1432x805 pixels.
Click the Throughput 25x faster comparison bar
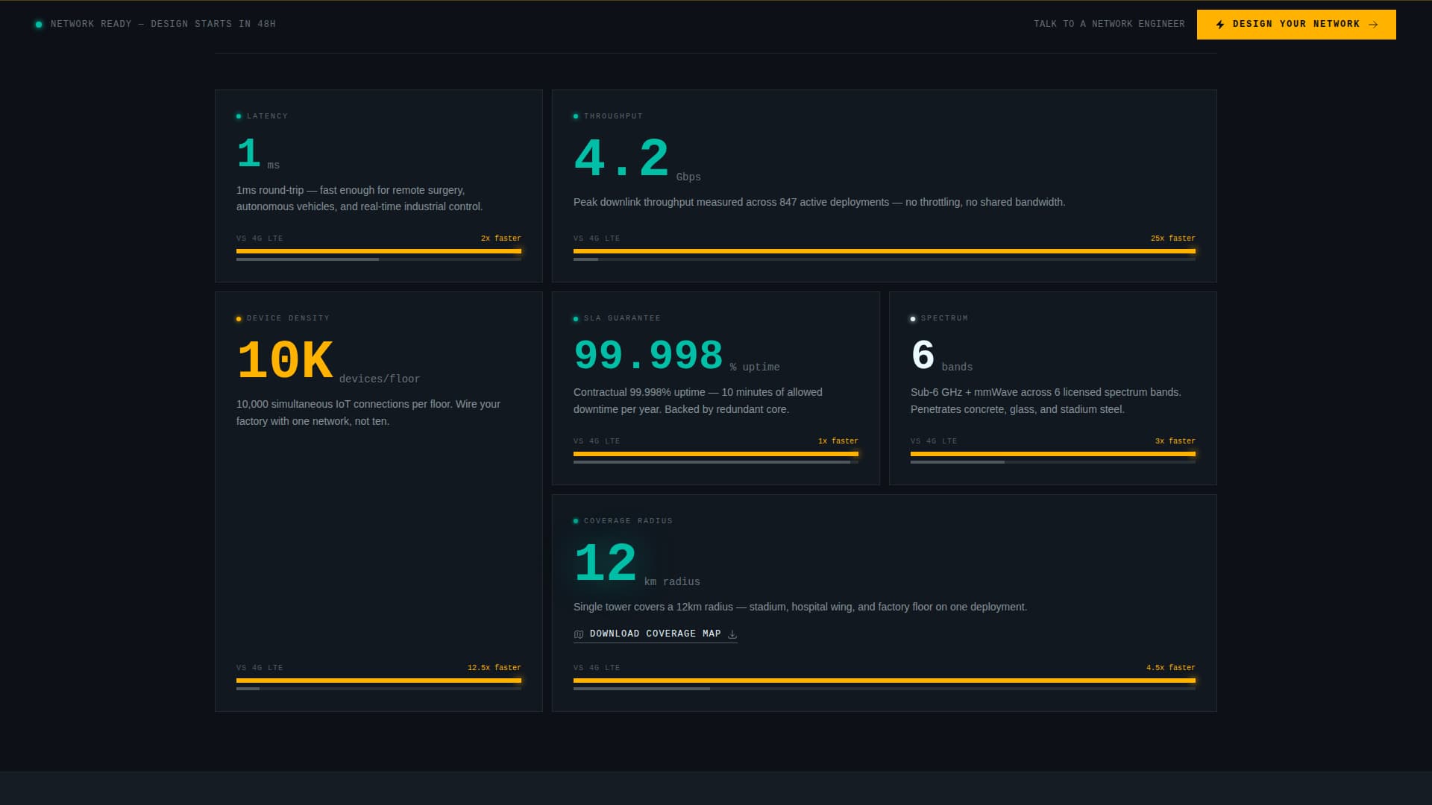click(884, 252)
